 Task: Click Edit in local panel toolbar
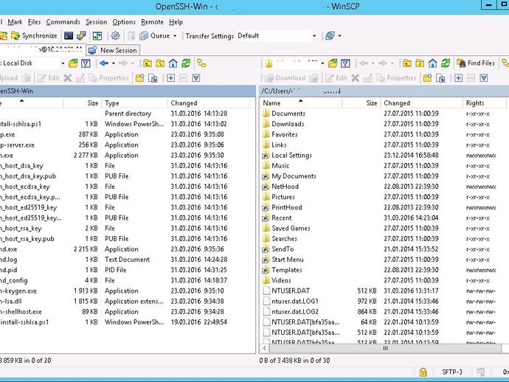click(49, 78)
